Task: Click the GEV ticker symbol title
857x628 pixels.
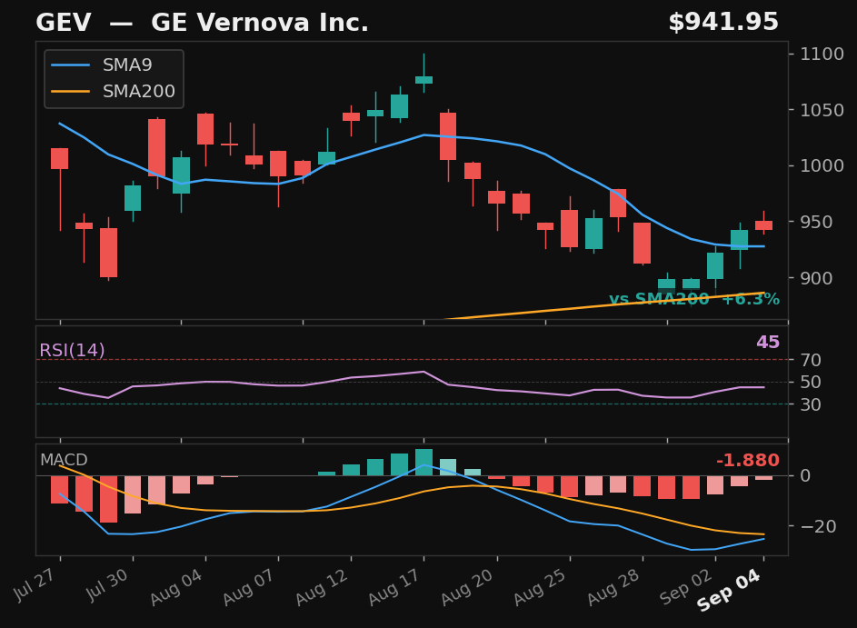Action: 64,23
